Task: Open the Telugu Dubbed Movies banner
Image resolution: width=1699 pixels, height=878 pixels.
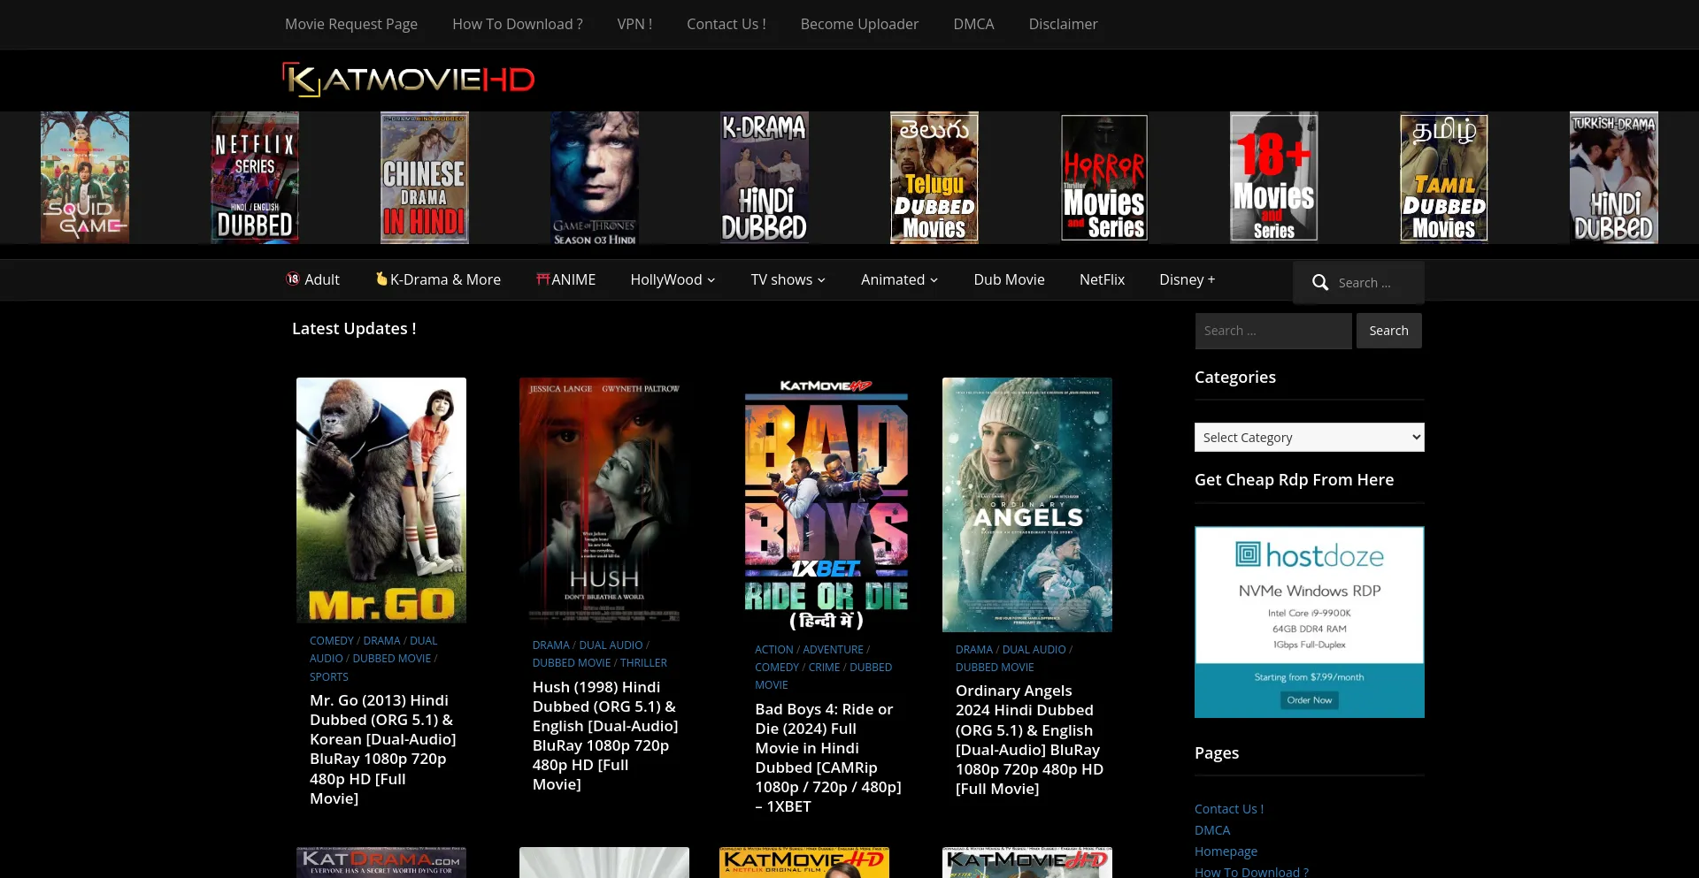Action: [934, 177]
